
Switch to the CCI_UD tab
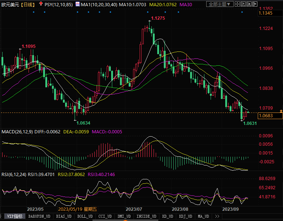click(x=105, y=216)
